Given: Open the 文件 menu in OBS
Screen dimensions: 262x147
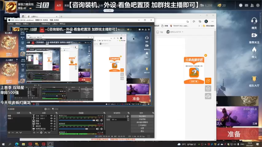Looking at the screenshot, I should coord(10,24).
